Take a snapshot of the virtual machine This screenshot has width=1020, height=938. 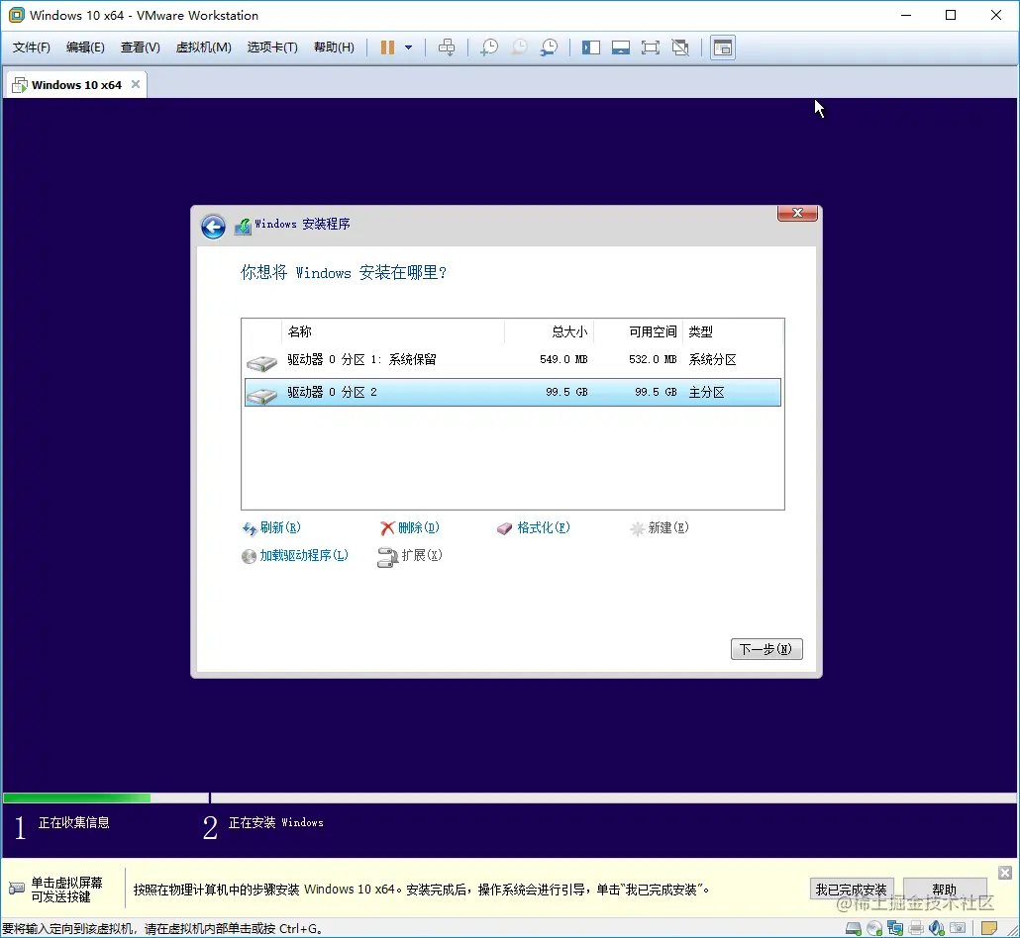(489, 47)
